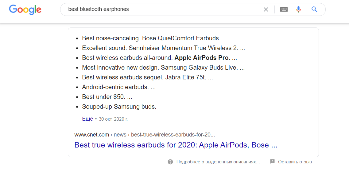This screenshot has width=349, height=171.
Task: Open the virtual keyboard input tool
Action: [x=284, y=9]
